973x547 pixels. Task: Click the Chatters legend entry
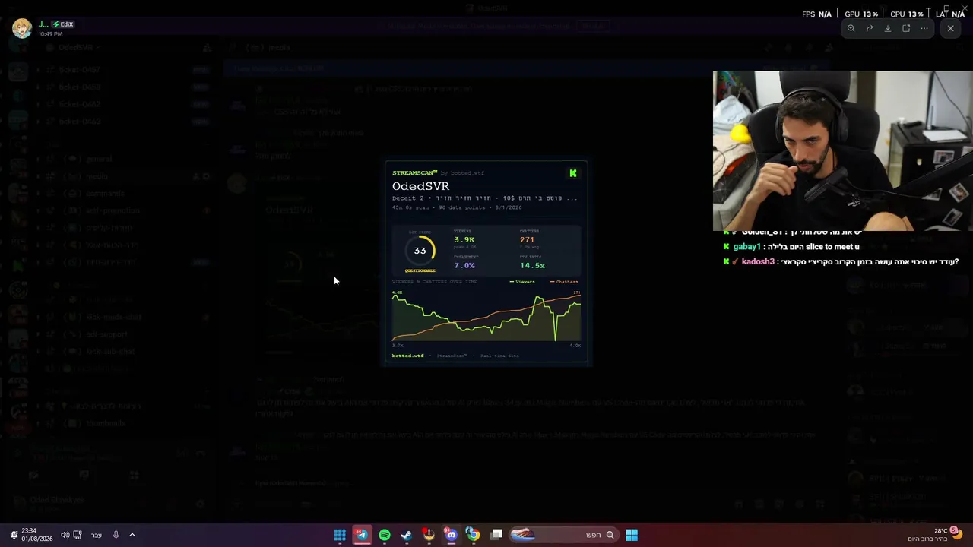coord(564,282)
